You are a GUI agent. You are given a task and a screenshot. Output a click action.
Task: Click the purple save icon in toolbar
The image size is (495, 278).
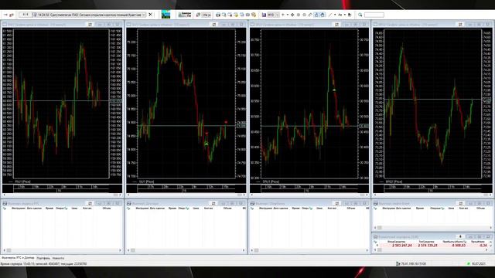coord(264,15)
